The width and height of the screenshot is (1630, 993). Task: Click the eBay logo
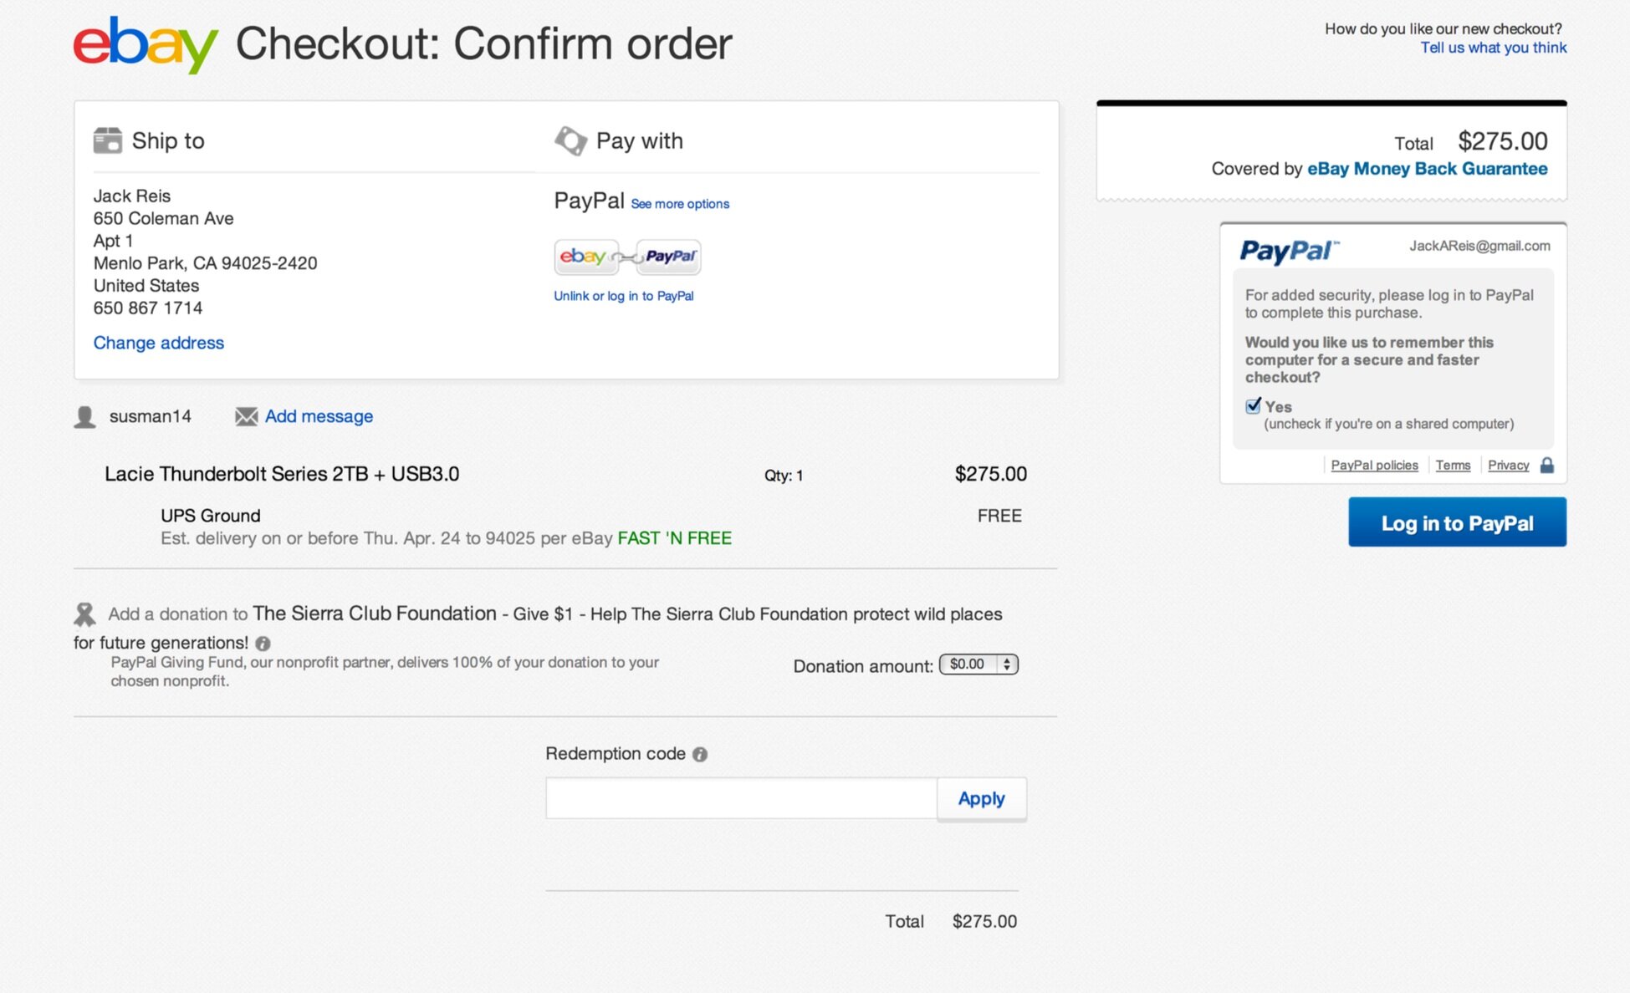tap(146, 44)
